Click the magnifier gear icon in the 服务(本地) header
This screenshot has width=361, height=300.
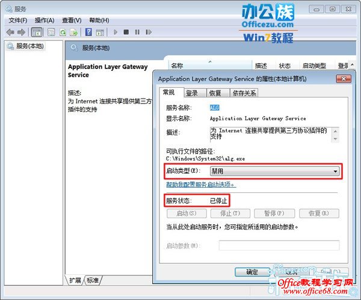(73, 48)
